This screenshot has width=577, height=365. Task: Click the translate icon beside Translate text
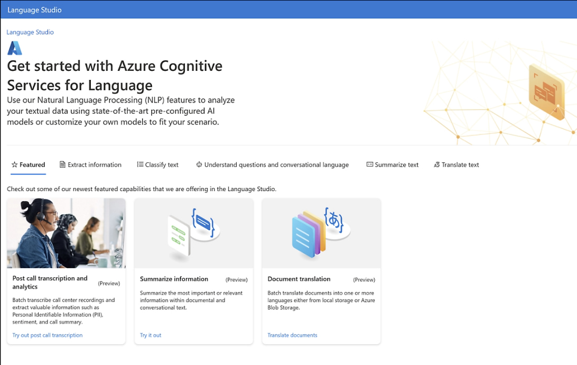click(436, 165)
